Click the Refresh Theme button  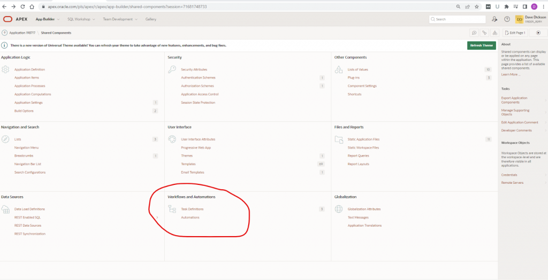point(481,45)
